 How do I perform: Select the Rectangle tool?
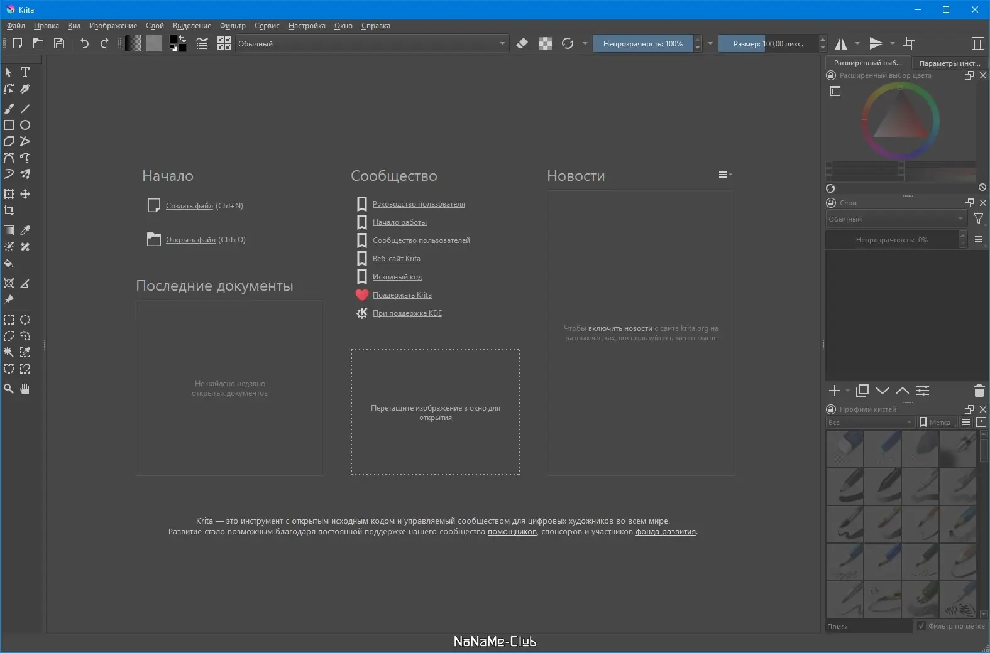(9, 125)
